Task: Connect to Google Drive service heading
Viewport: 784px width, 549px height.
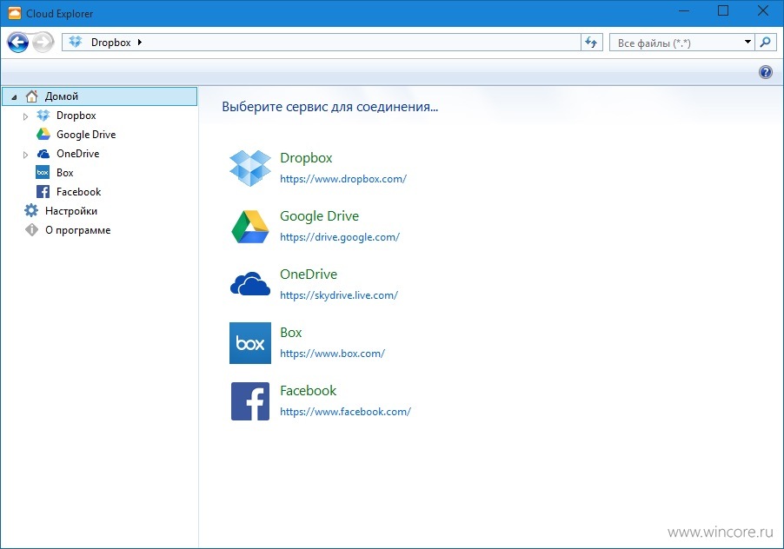Action: (320, 215)
